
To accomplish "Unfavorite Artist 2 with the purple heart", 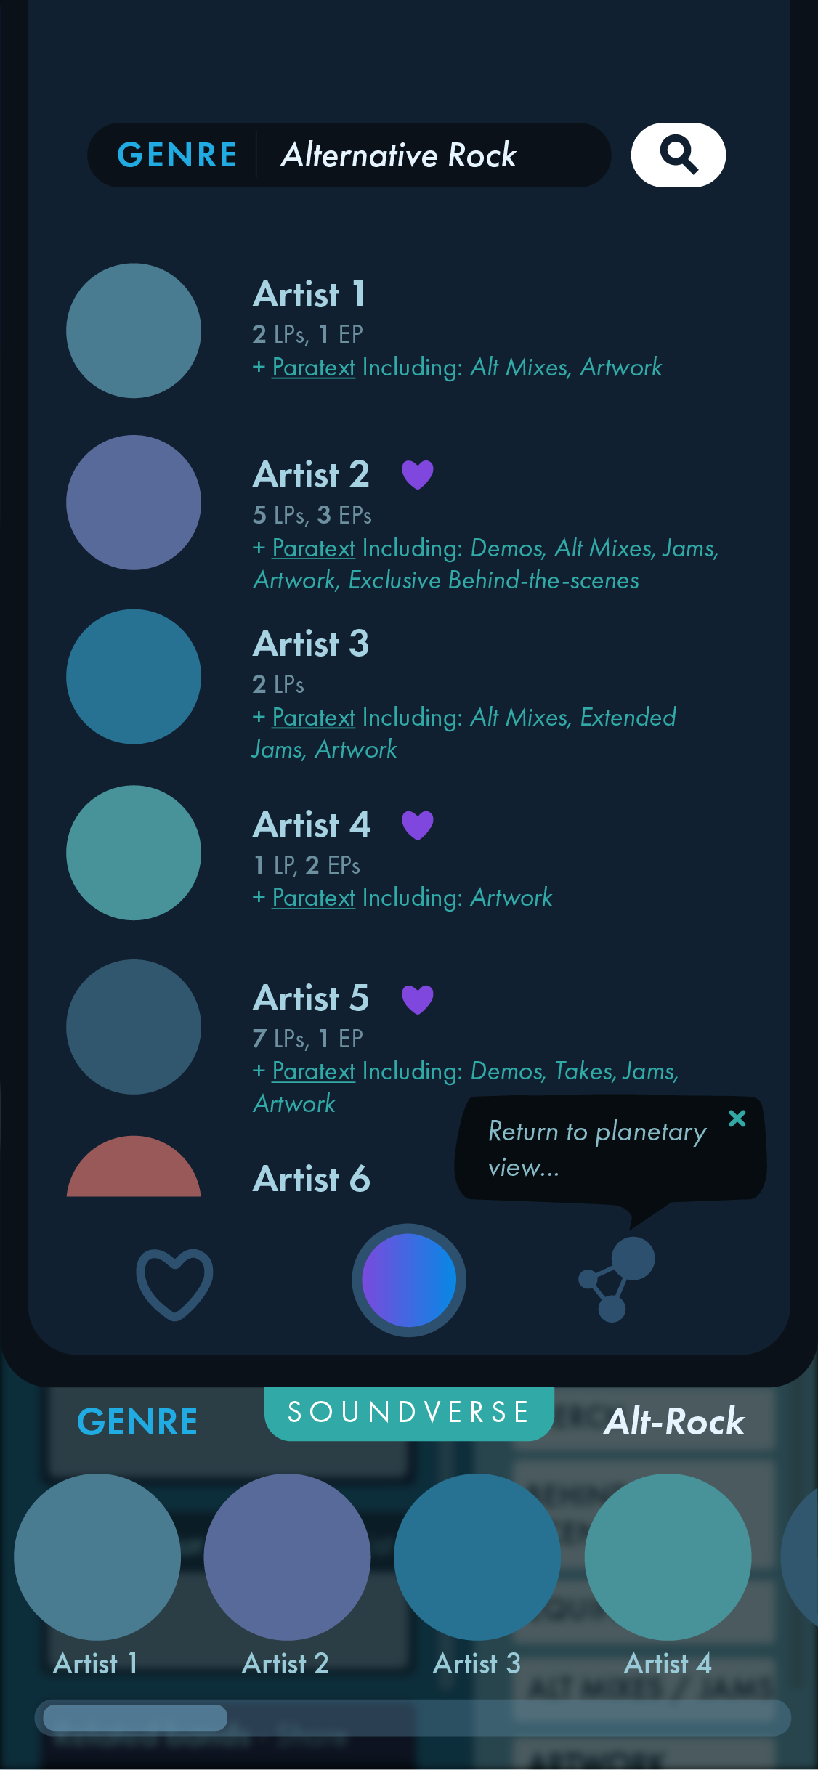I will click(x=418, y=475).
